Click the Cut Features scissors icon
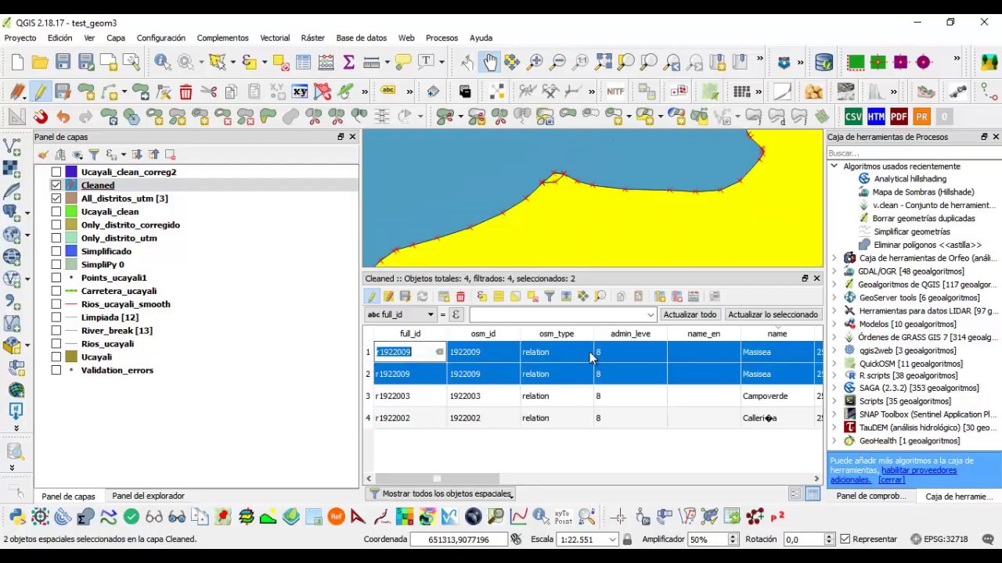This screenshot has height=563, width=1002. (x=208, y=91)
